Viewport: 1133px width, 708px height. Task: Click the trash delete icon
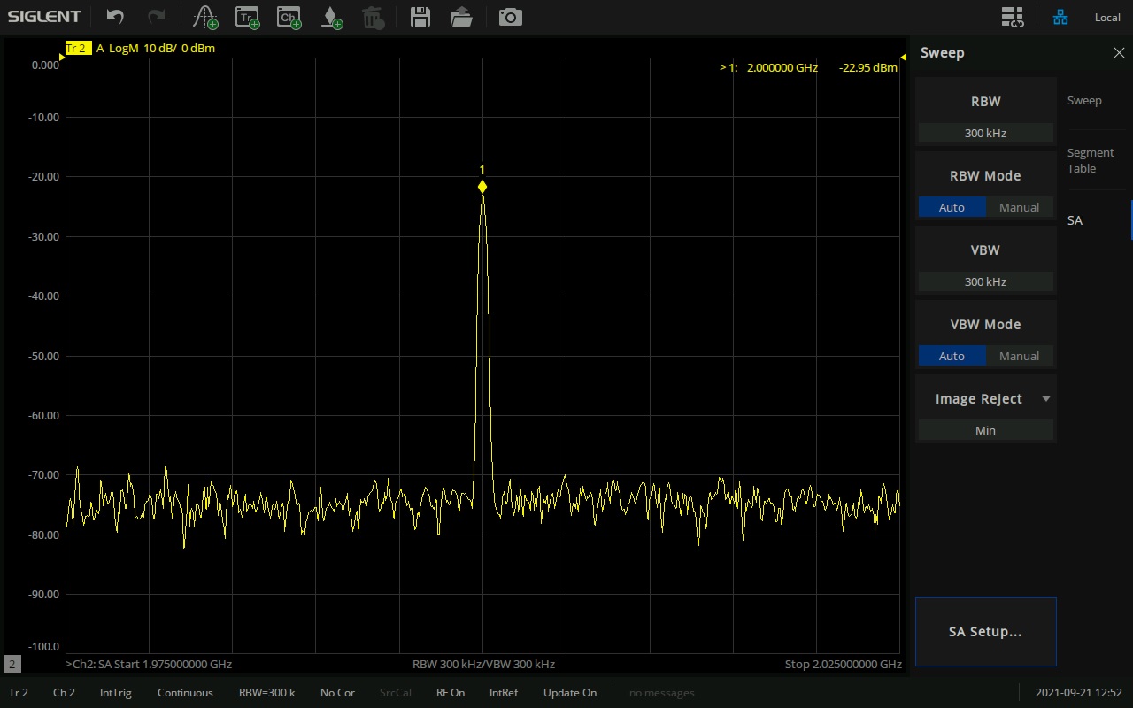tap(374, 17)
